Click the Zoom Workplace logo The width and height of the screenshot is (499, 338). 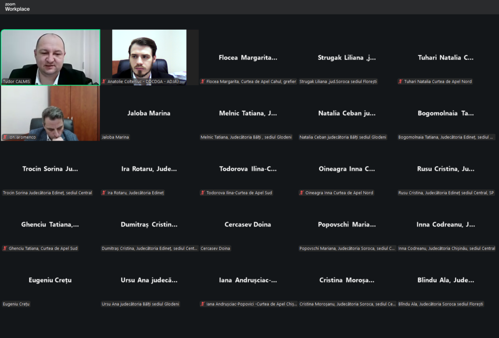click(x=17, y=7)
